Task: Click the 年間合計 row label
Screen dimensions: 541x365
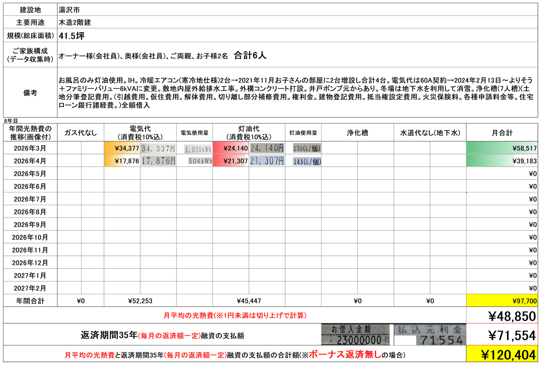Action: point(30,301)
